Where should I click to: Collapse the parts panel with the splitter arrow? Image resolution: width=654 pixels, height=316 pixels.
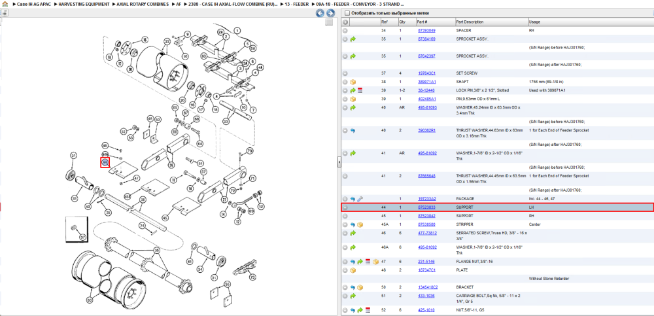click(339, 162)
